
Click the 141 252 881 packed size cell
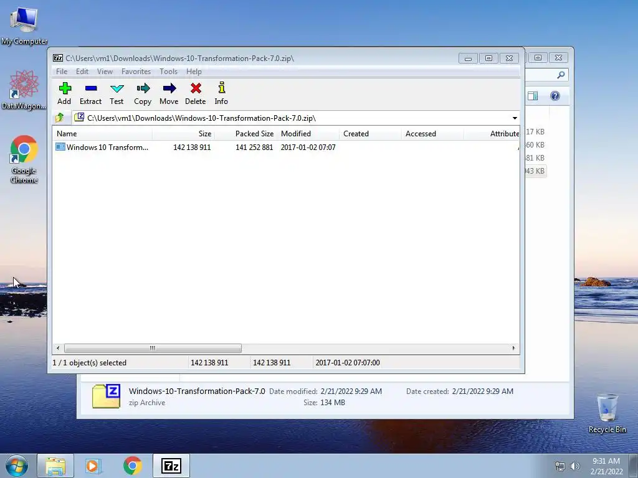[x=254, y=147]
